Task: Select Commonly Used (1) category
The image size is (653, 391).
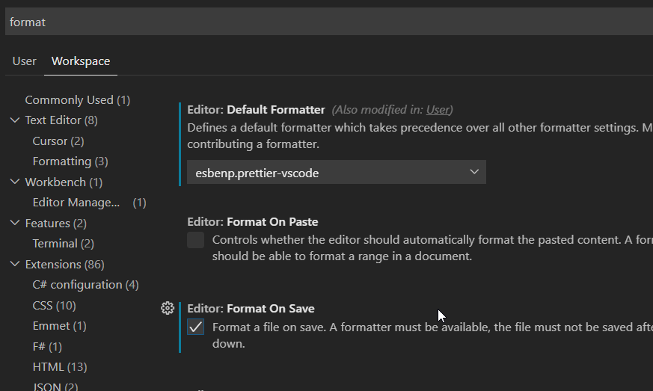Action: pos(78,100)
